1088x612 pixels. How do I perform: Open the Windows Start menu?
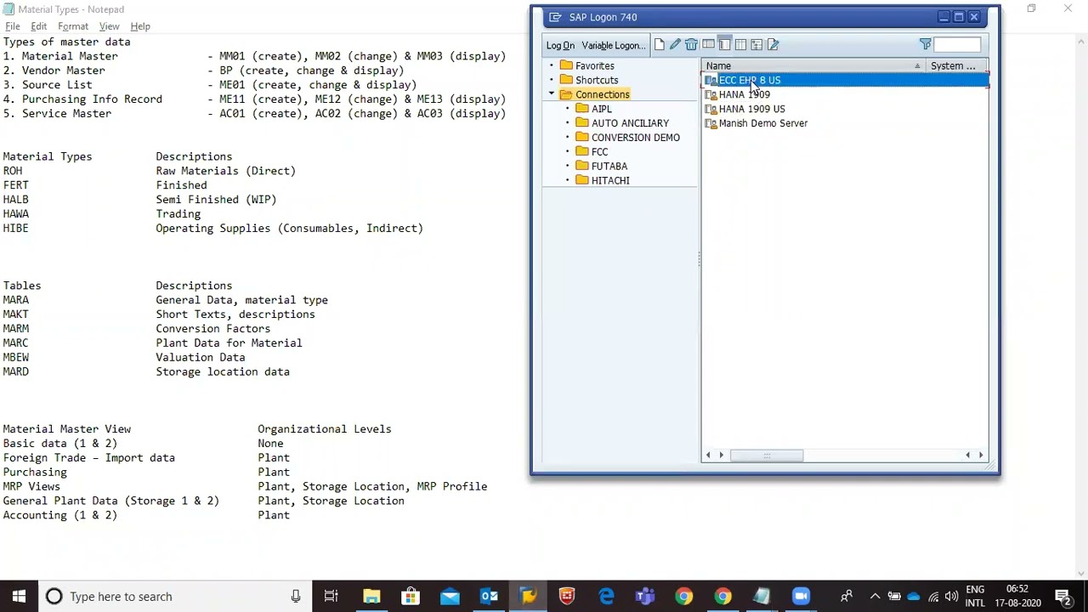[19, 597]
